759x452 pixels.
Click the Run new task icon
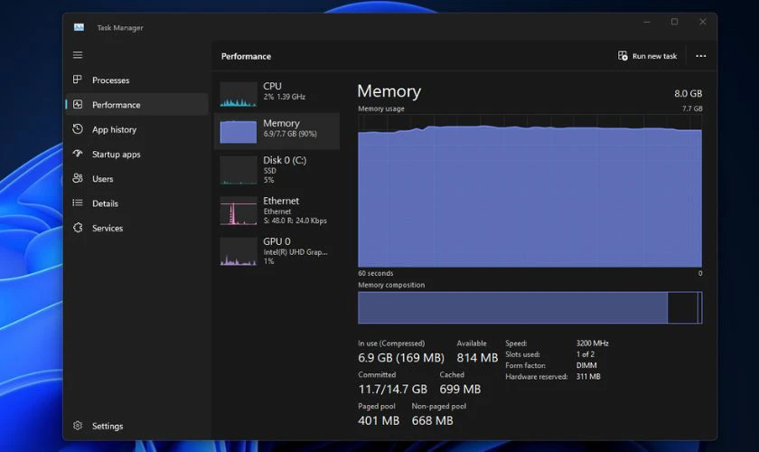point(623,56)
